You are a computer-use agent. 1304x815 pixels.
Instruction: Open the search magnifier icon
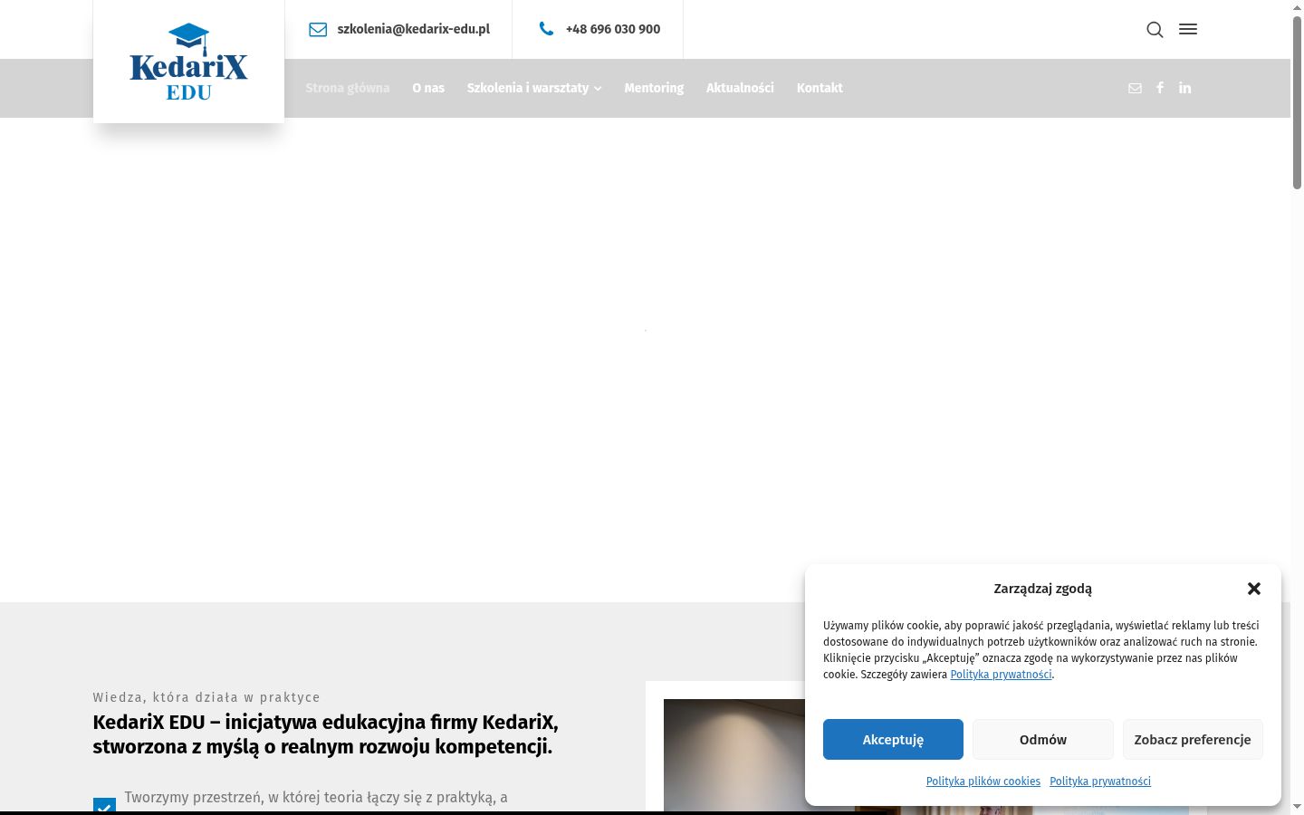click(1155, 30)
